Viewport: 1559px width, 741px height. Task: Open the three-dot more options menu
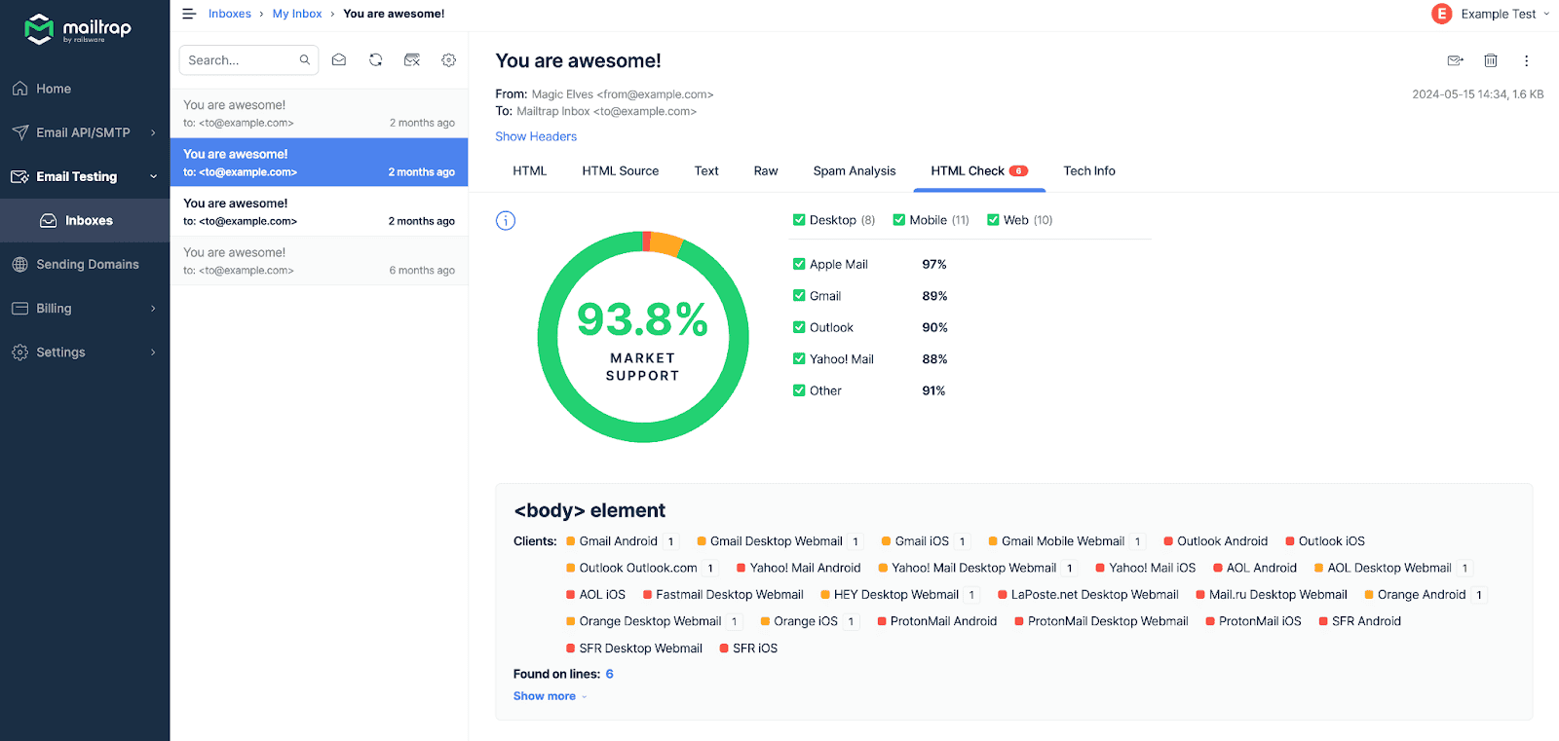tap(1527, 60)
